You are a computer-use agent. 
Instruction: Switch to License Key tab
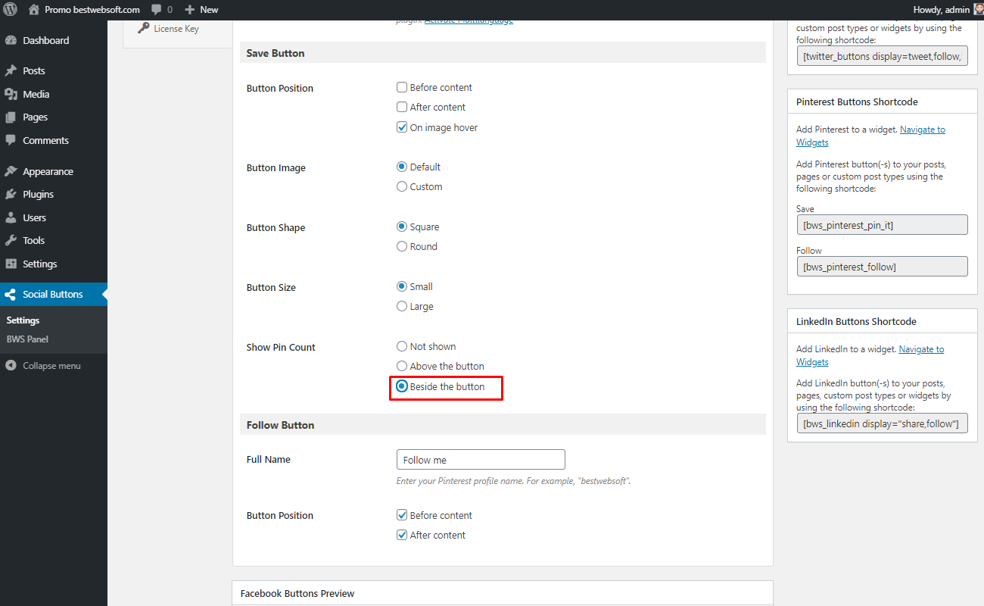tap(177, 29)
